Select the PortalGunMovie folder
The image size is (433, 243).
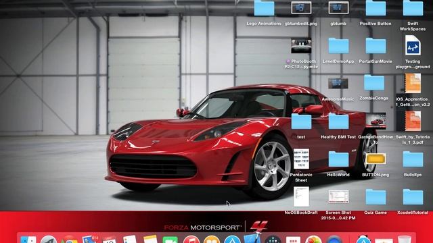[x=375, y=46]
